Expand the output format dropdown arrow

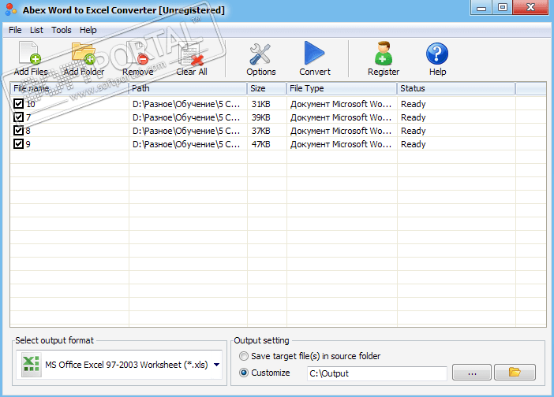point(216,365)
